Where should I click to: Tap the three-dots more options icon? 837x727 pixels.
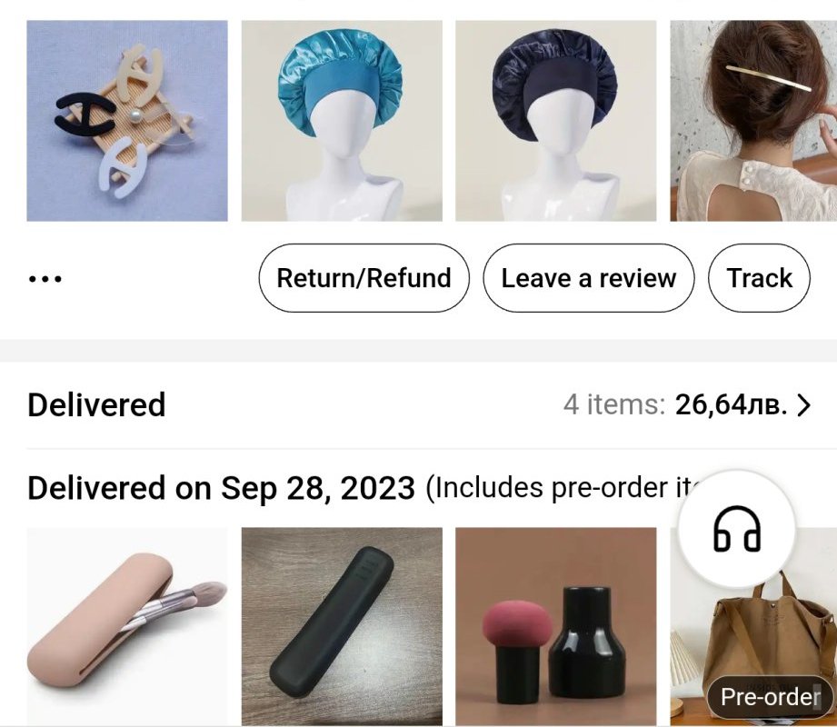45,279
